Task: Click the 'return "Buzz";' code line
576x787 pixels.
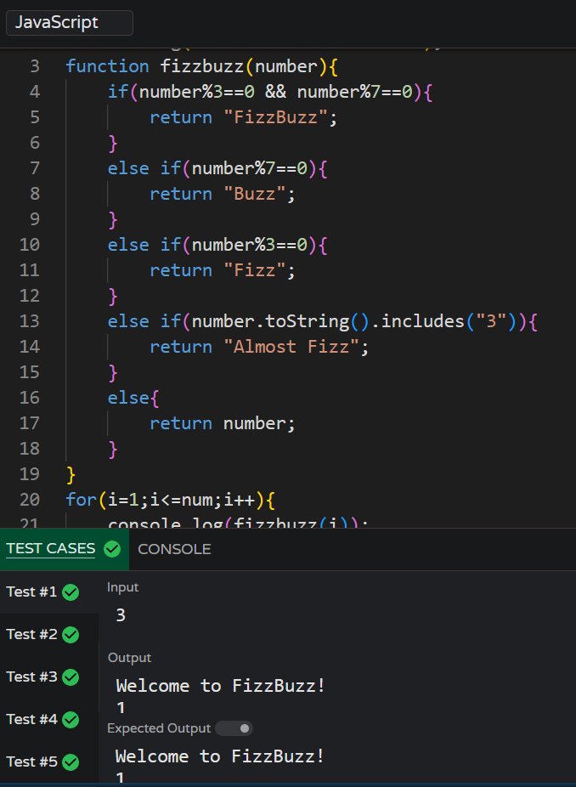Action: 223,194
